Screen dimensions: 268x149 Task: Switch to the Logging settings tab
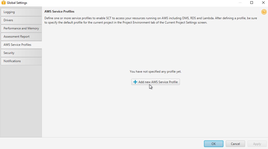point(21,12)
